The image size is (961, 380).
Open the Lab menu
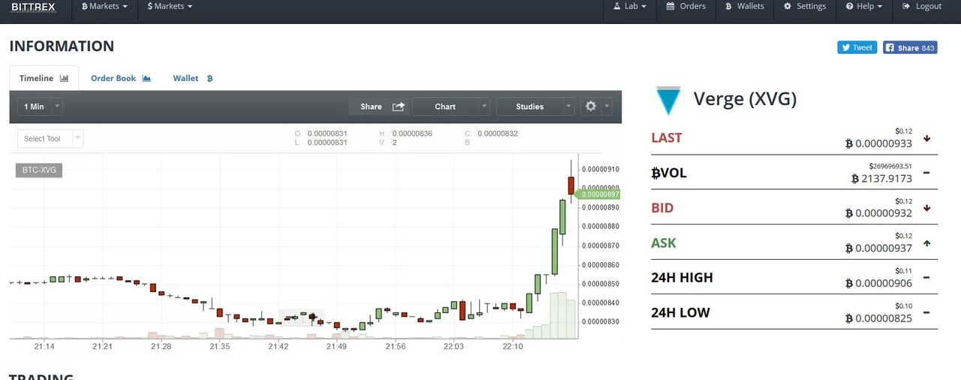tap(630, 7)
